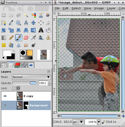The height and width of the screenshot is (127, 125).
Task: Select the Shear tool
Action: point(19,30)
